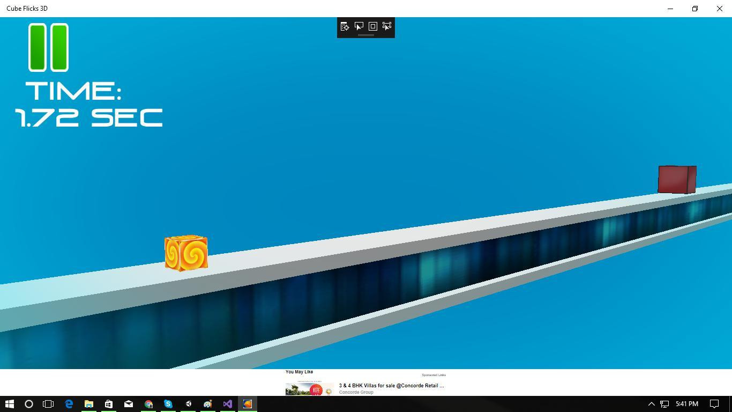The height and width of the screenshot is (412, 732).
Task: Switch to the Paint app on taskbar
Action: tap(208, 404)
